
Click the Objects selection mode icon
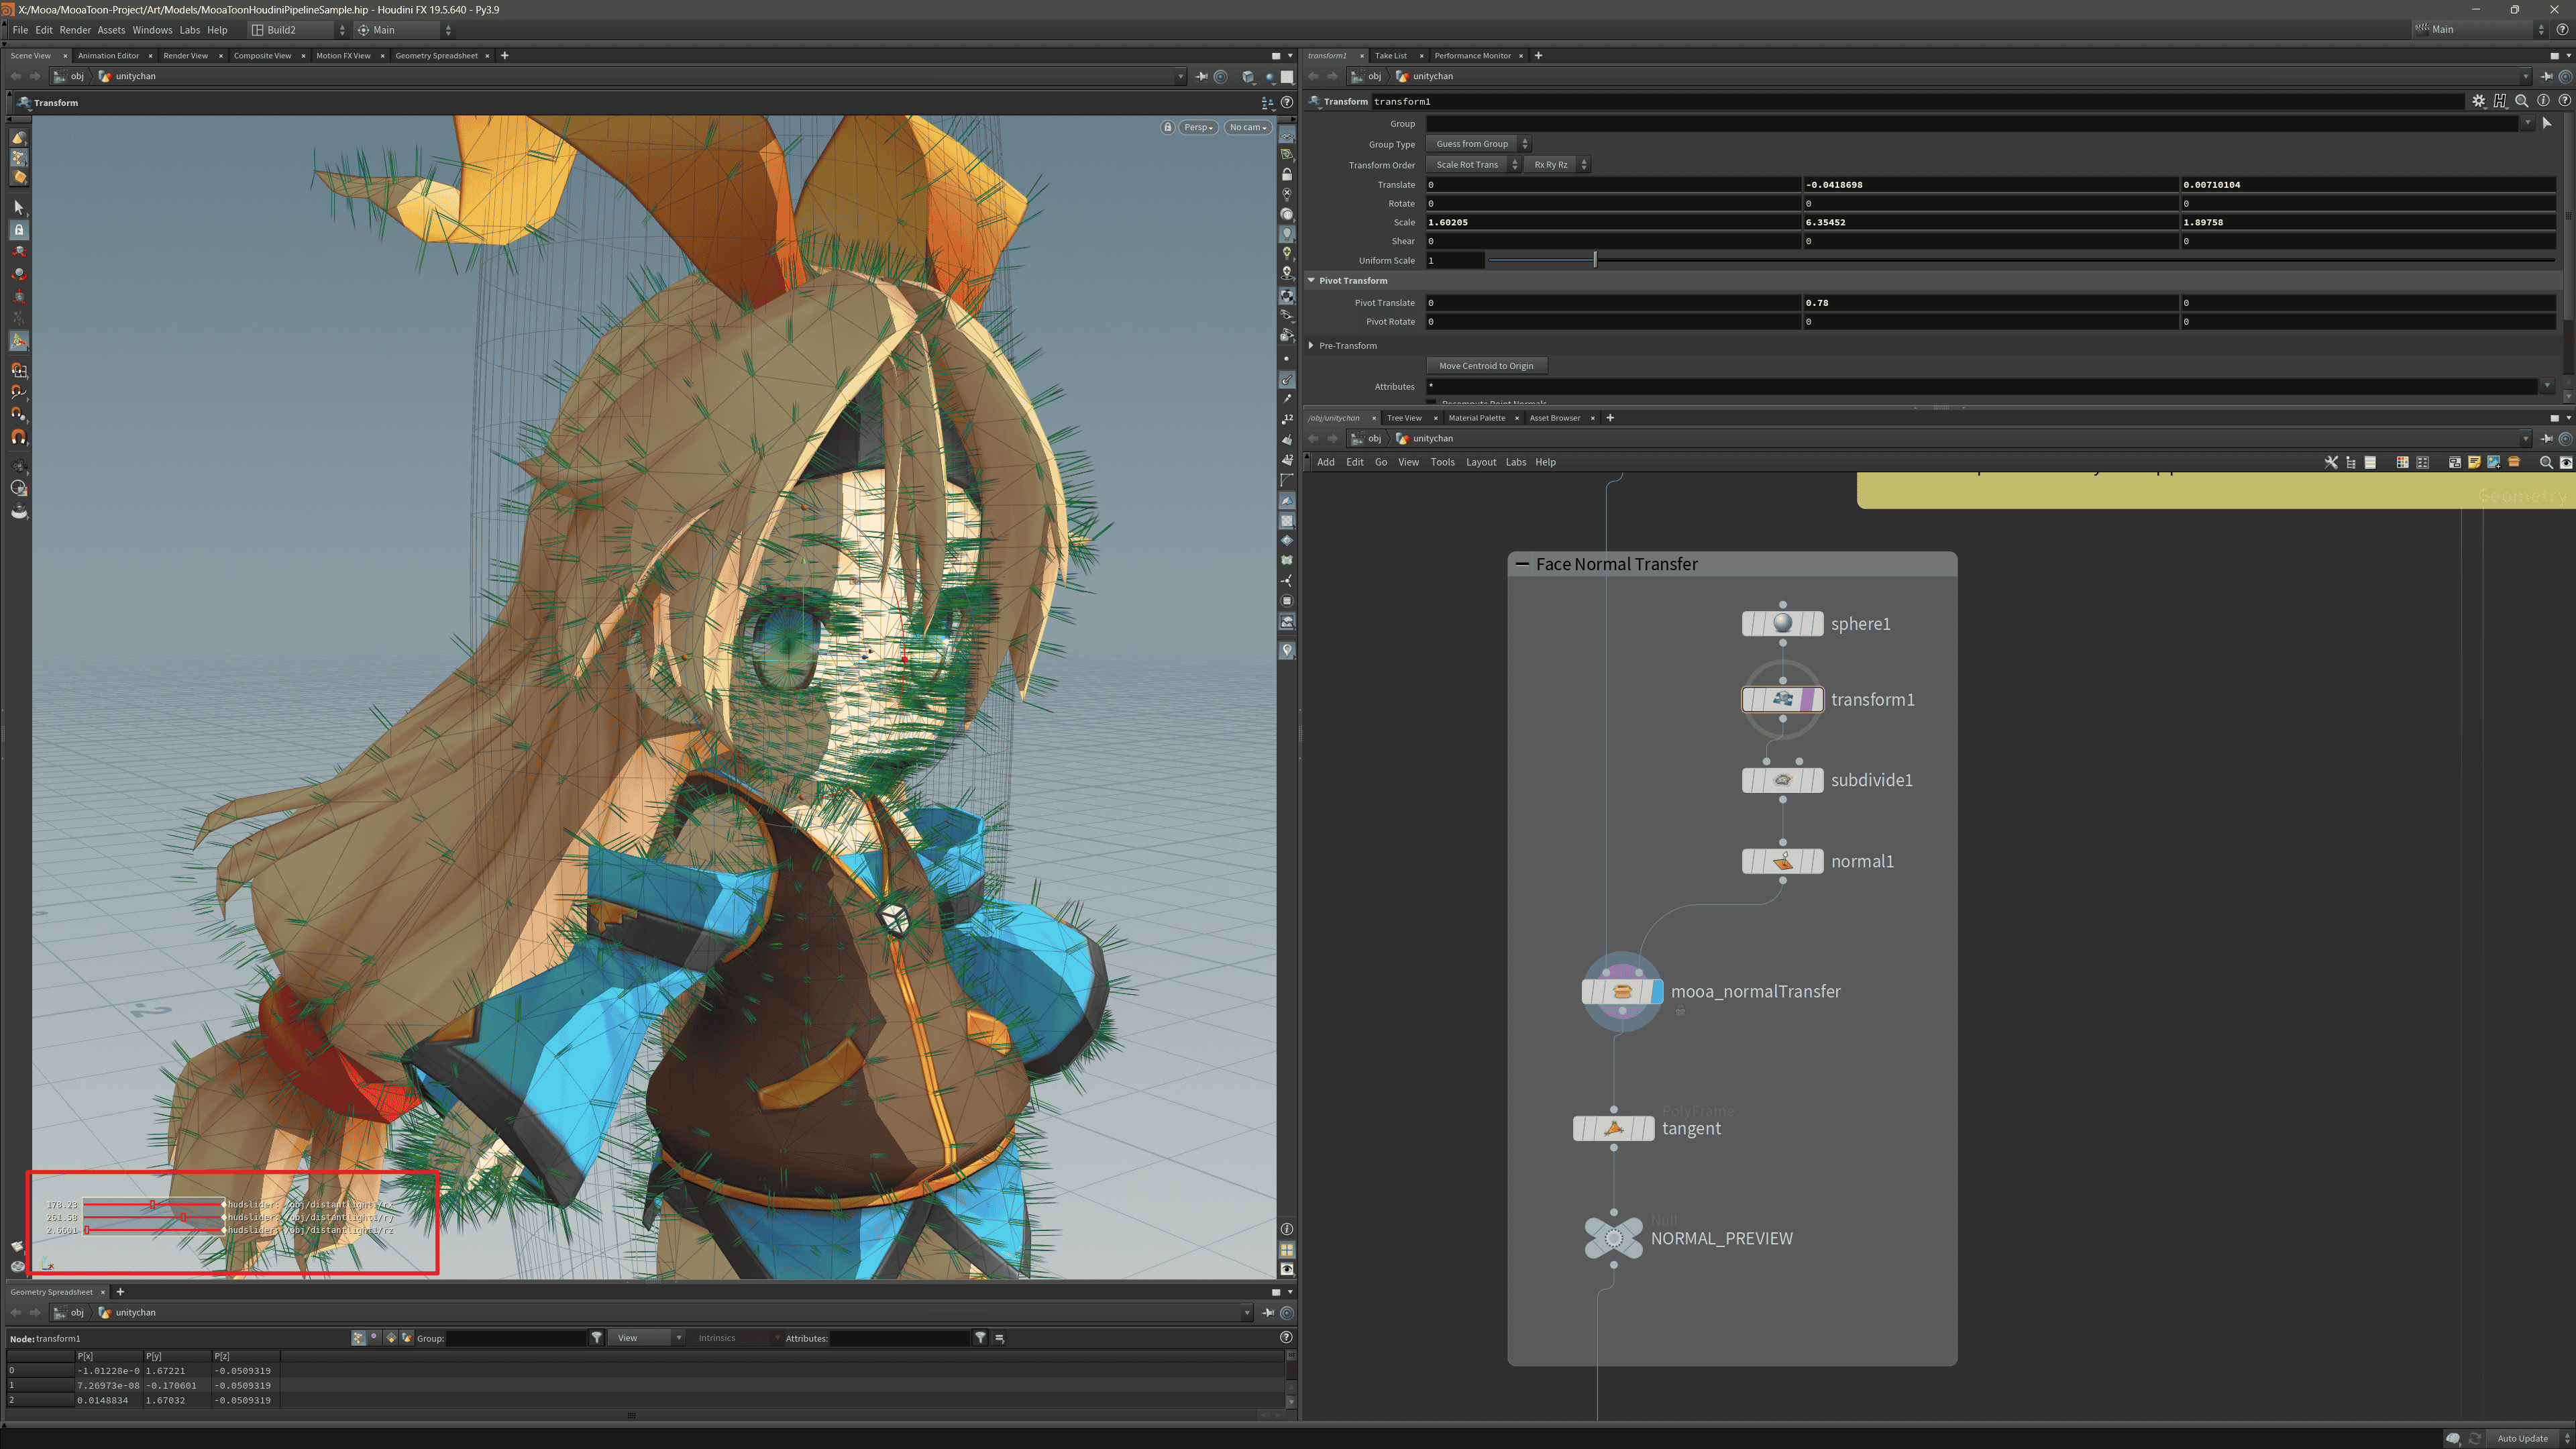[x=18, y=138]
